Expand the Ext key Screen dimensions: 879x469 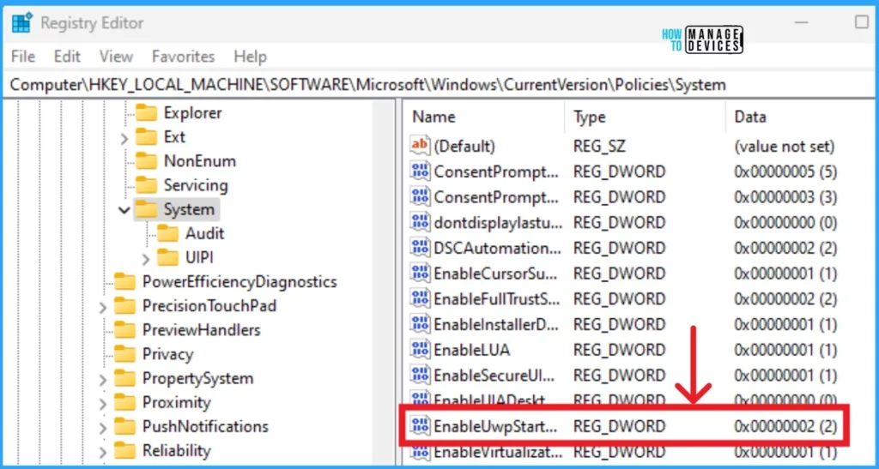124,138
